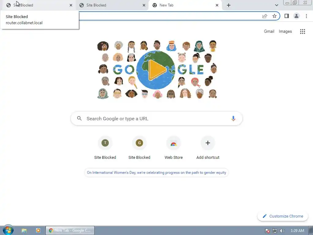This screenshot has width=313, height=235.
Task: Open the Images link
Action: [x=285, y=32]
